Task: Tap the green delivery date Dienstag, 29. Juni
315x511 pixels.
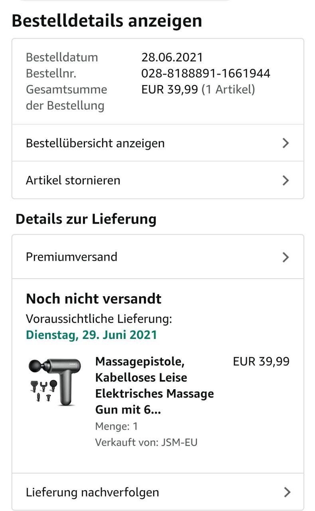Action: pyautogui.click(x=92, y=335)
